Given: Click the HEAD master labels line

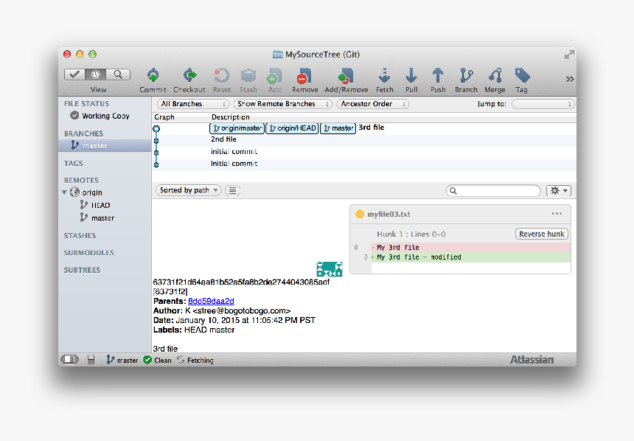Looking at the screenshot, I should point(194,330).
